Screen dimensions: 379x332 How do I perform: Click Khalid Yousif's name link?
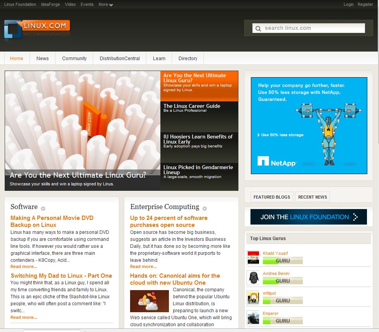(275, 253)
